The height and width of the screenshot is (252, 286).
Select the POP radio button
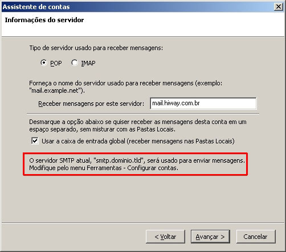click(44, 63)
